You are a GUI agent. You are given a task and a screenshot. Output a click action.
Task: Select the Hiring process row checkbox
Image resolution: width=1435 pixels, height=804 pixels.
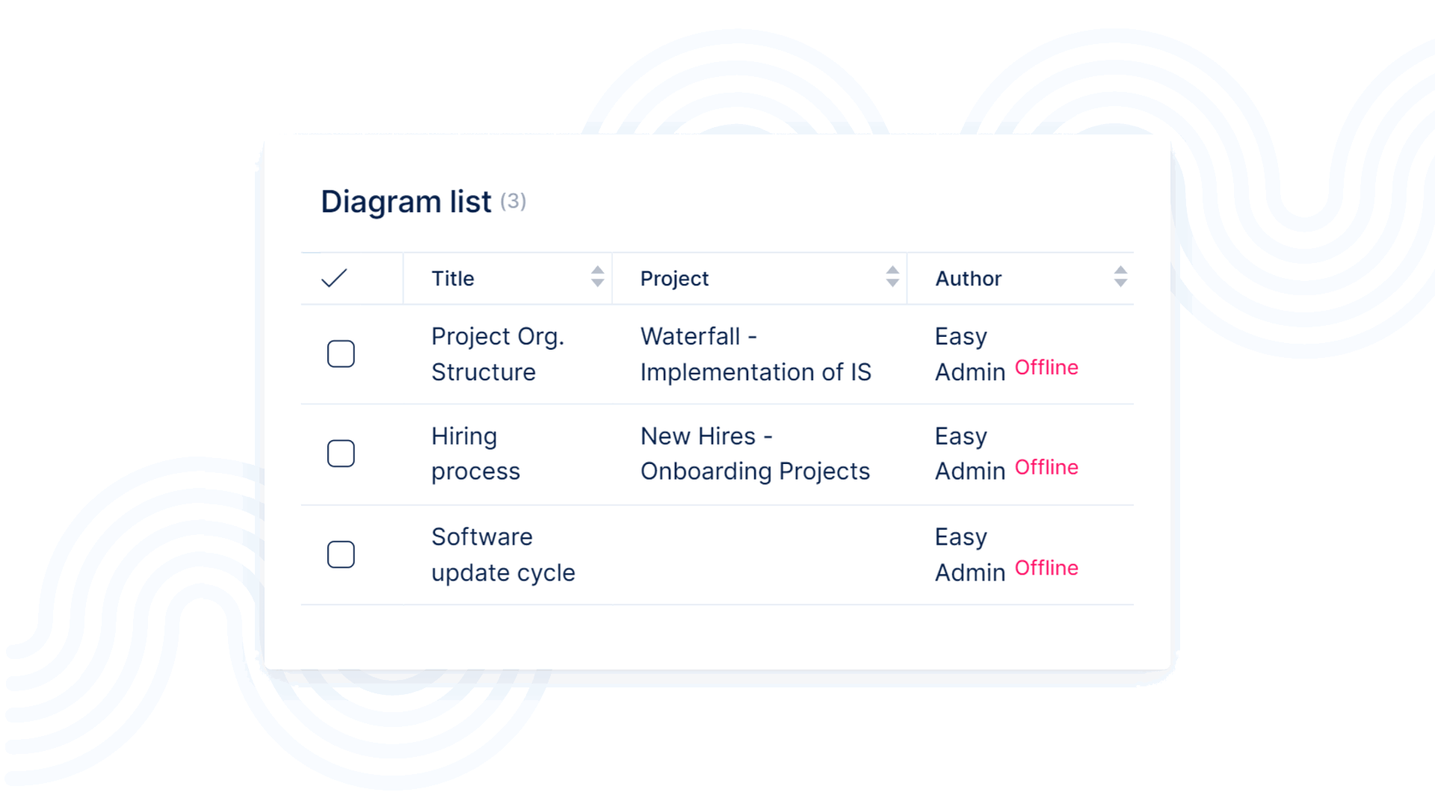pyautogui.click(x=341, y=454)
